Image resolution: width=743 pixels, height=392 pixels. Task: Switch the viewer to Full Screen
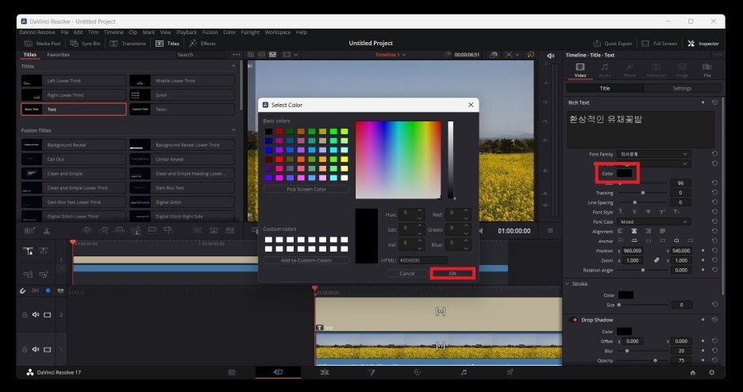tap(659, 44)
